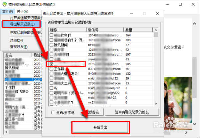Choose 打开微信聊天记录 menu entry
Viewport: 200px width, 138px height.
tap(26, 18)
